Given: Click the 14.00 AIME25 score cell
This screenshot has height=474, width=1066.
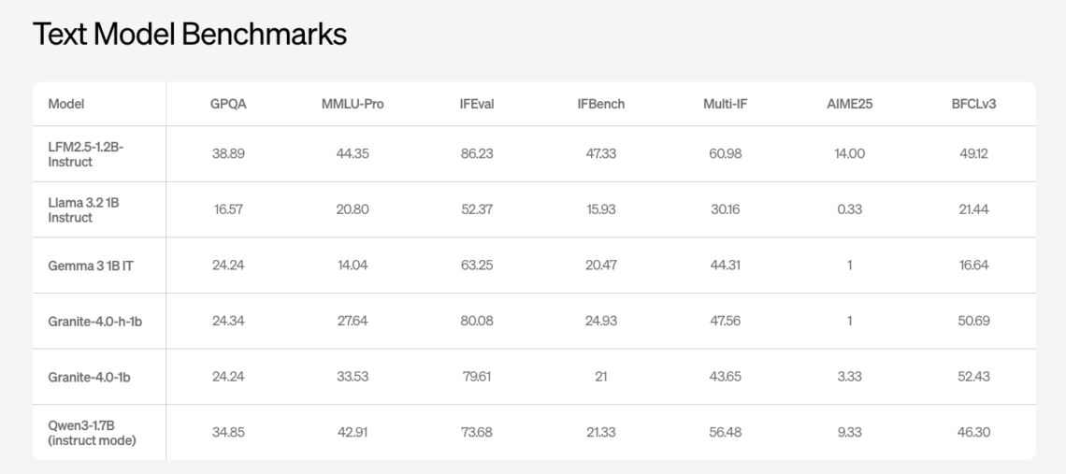Looking at the screenshot, I should (849, 153).
